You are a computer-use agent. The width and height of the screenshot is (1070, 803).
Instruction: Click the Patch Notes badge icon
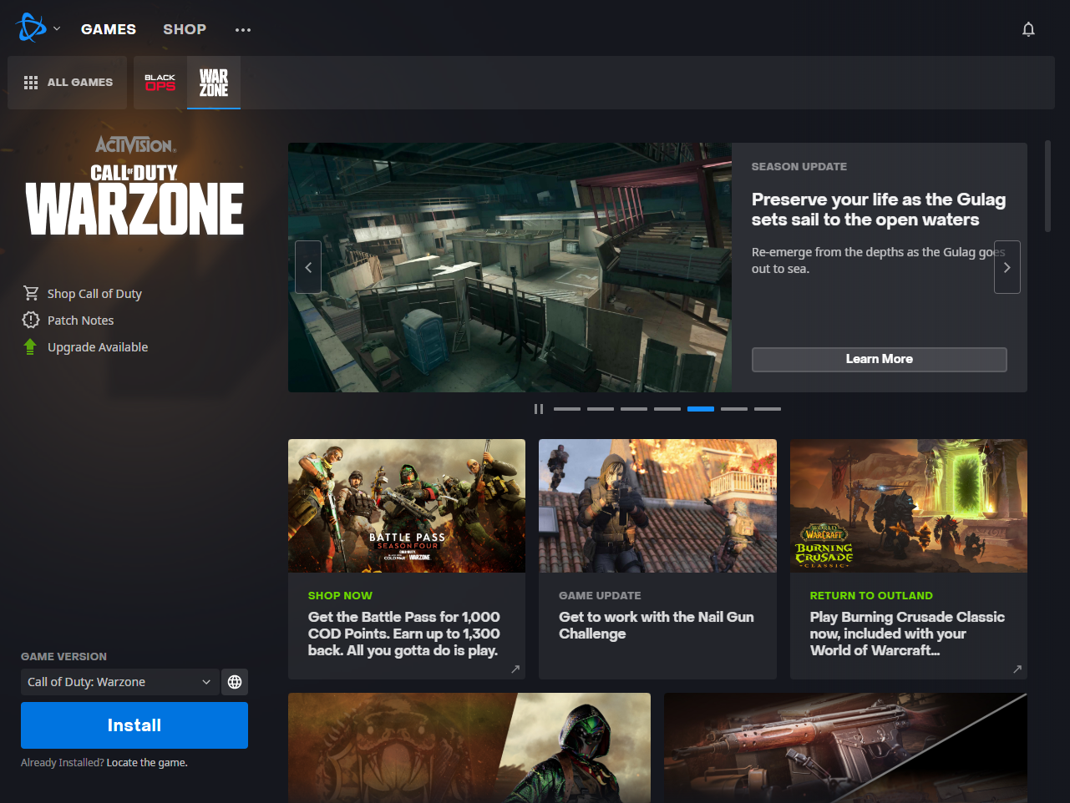pos(31,320)
